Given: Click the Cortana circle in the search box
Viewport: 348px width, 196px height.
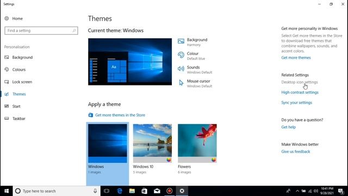Looking at the screenshot, I should pos(18,191).
